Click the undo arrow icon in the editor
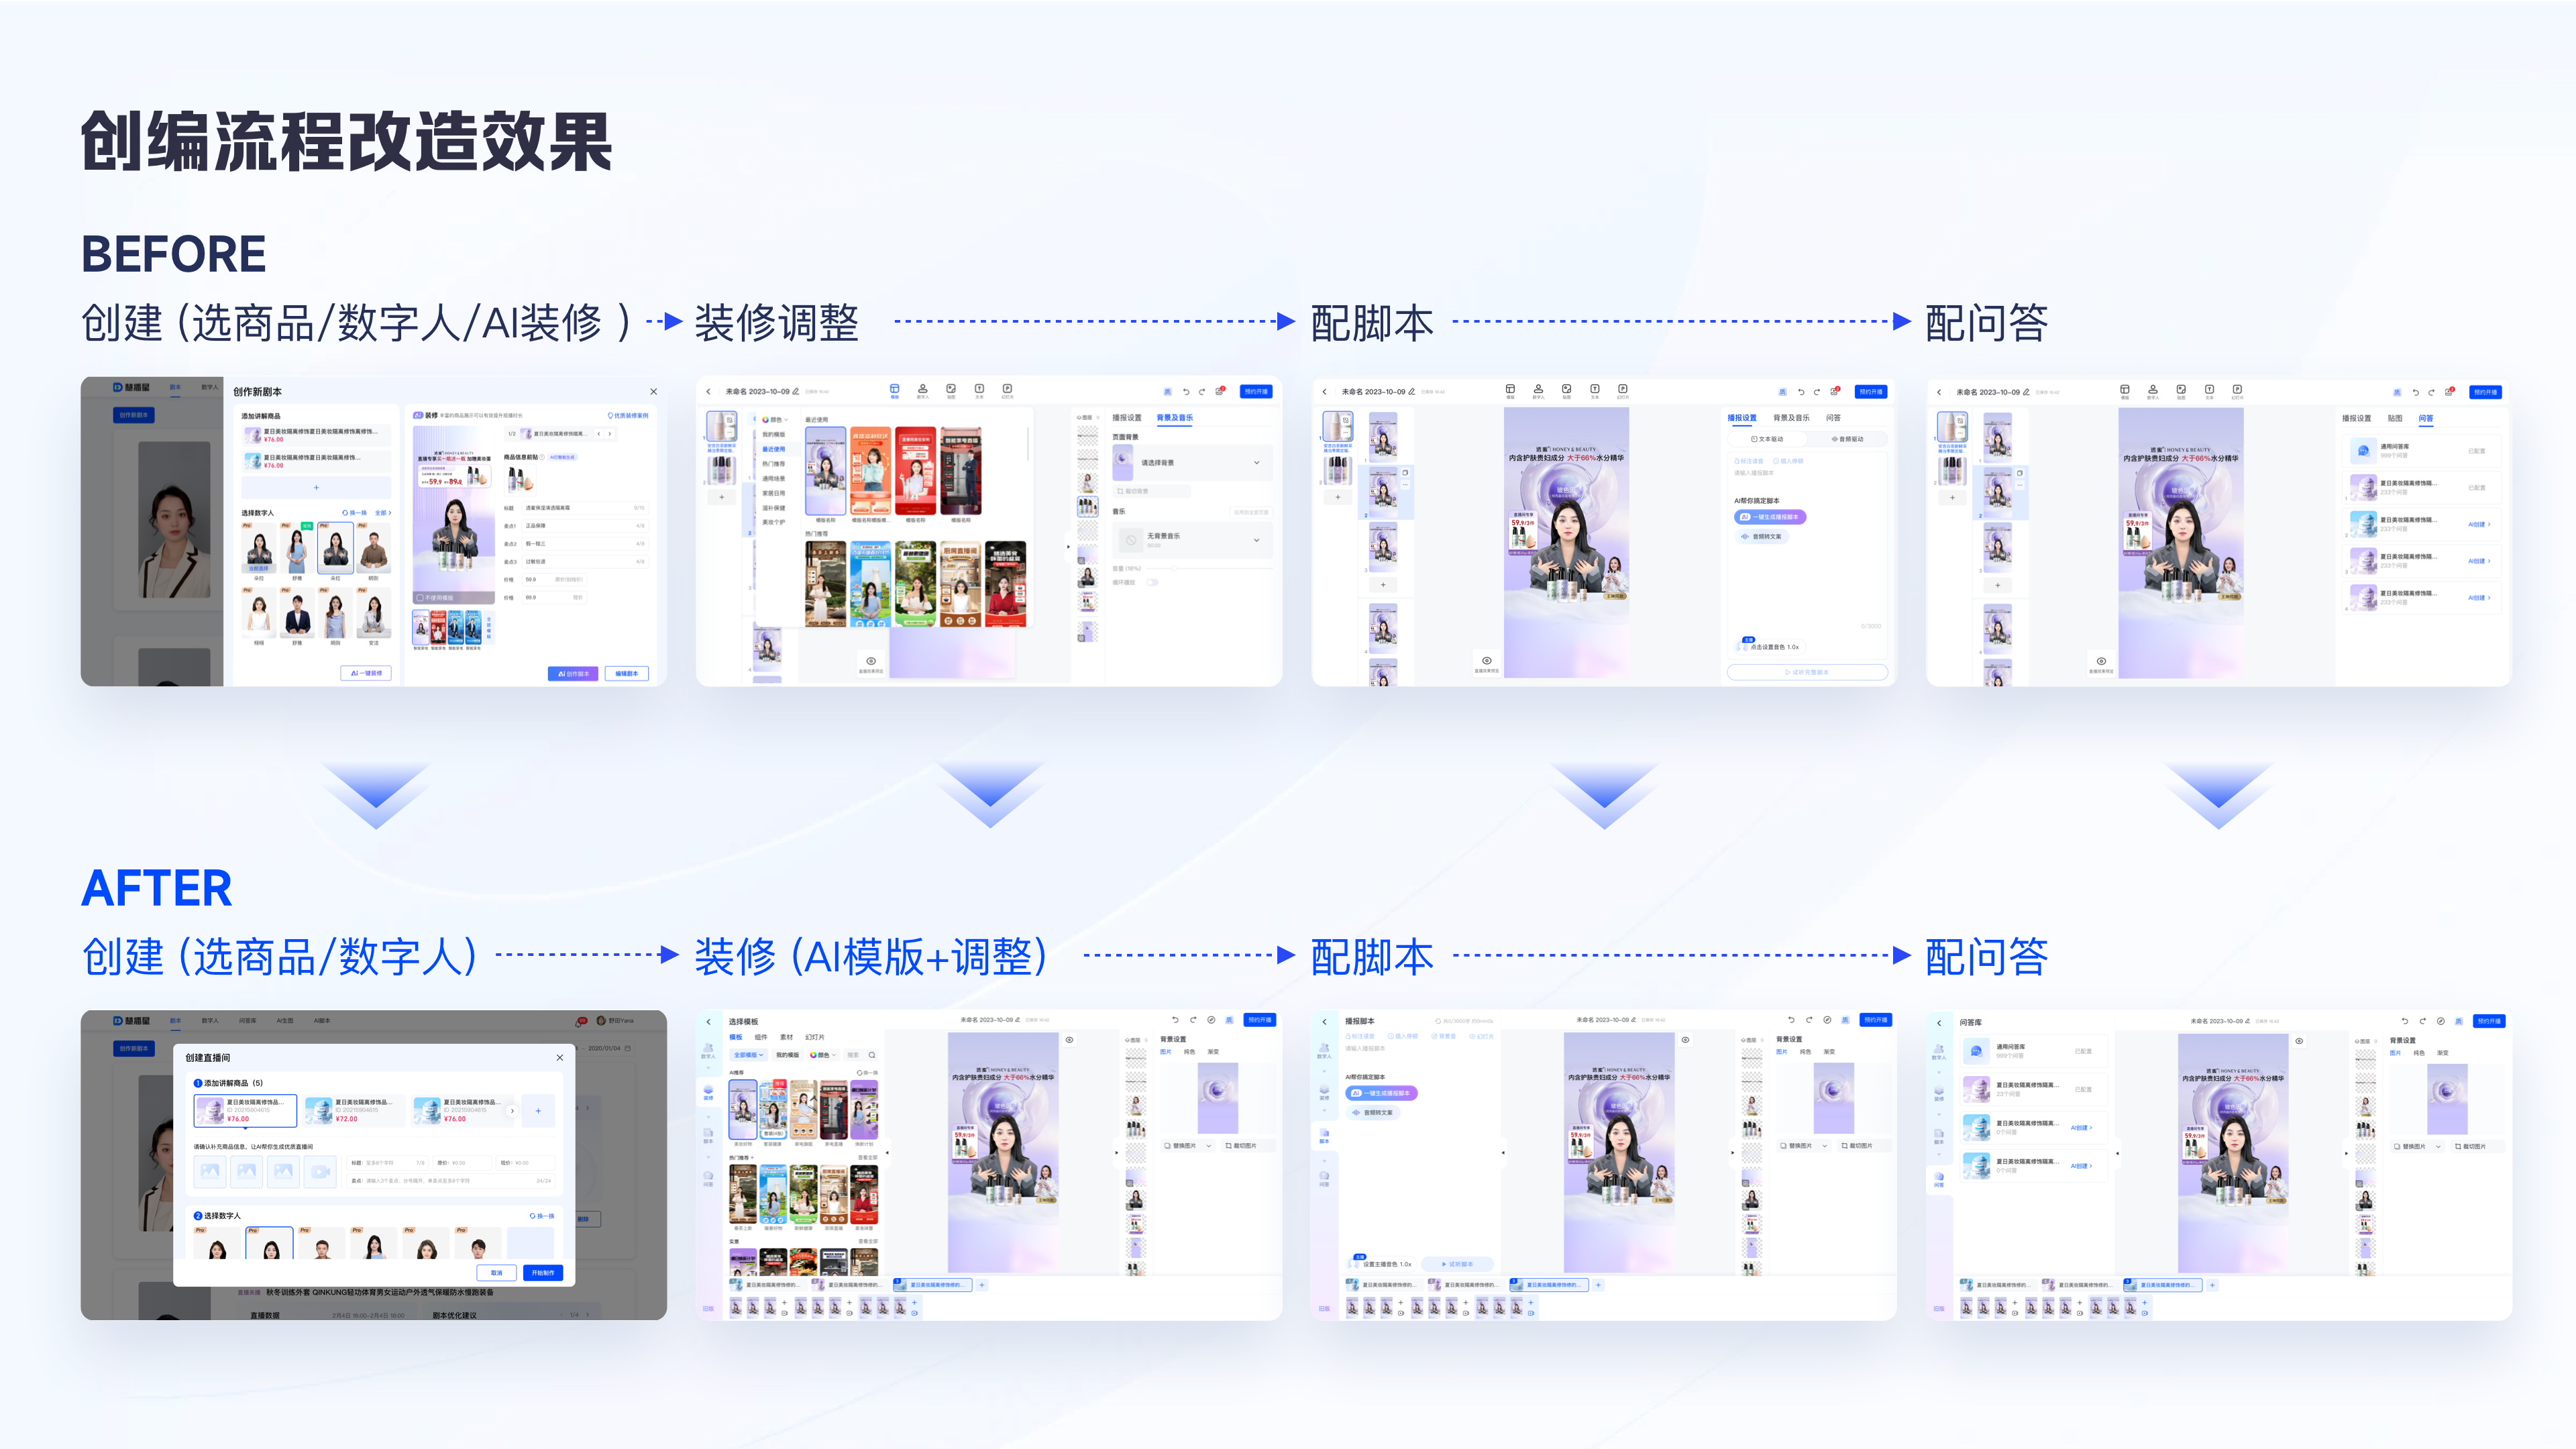 [x=1187, y=391]
